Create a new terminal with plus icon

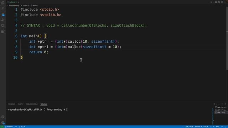click(x=214, y=104)
